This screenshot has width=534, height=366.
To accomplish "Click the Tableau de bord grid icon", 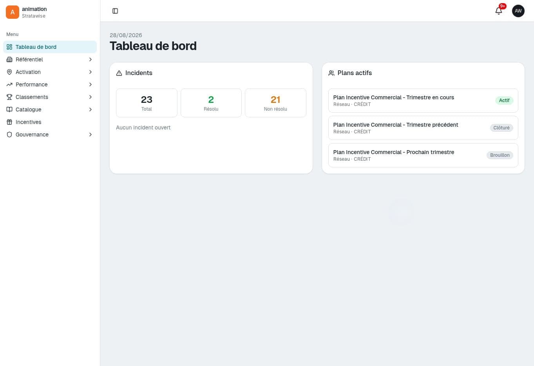I will pyautogui.click(x=9, y=47).
